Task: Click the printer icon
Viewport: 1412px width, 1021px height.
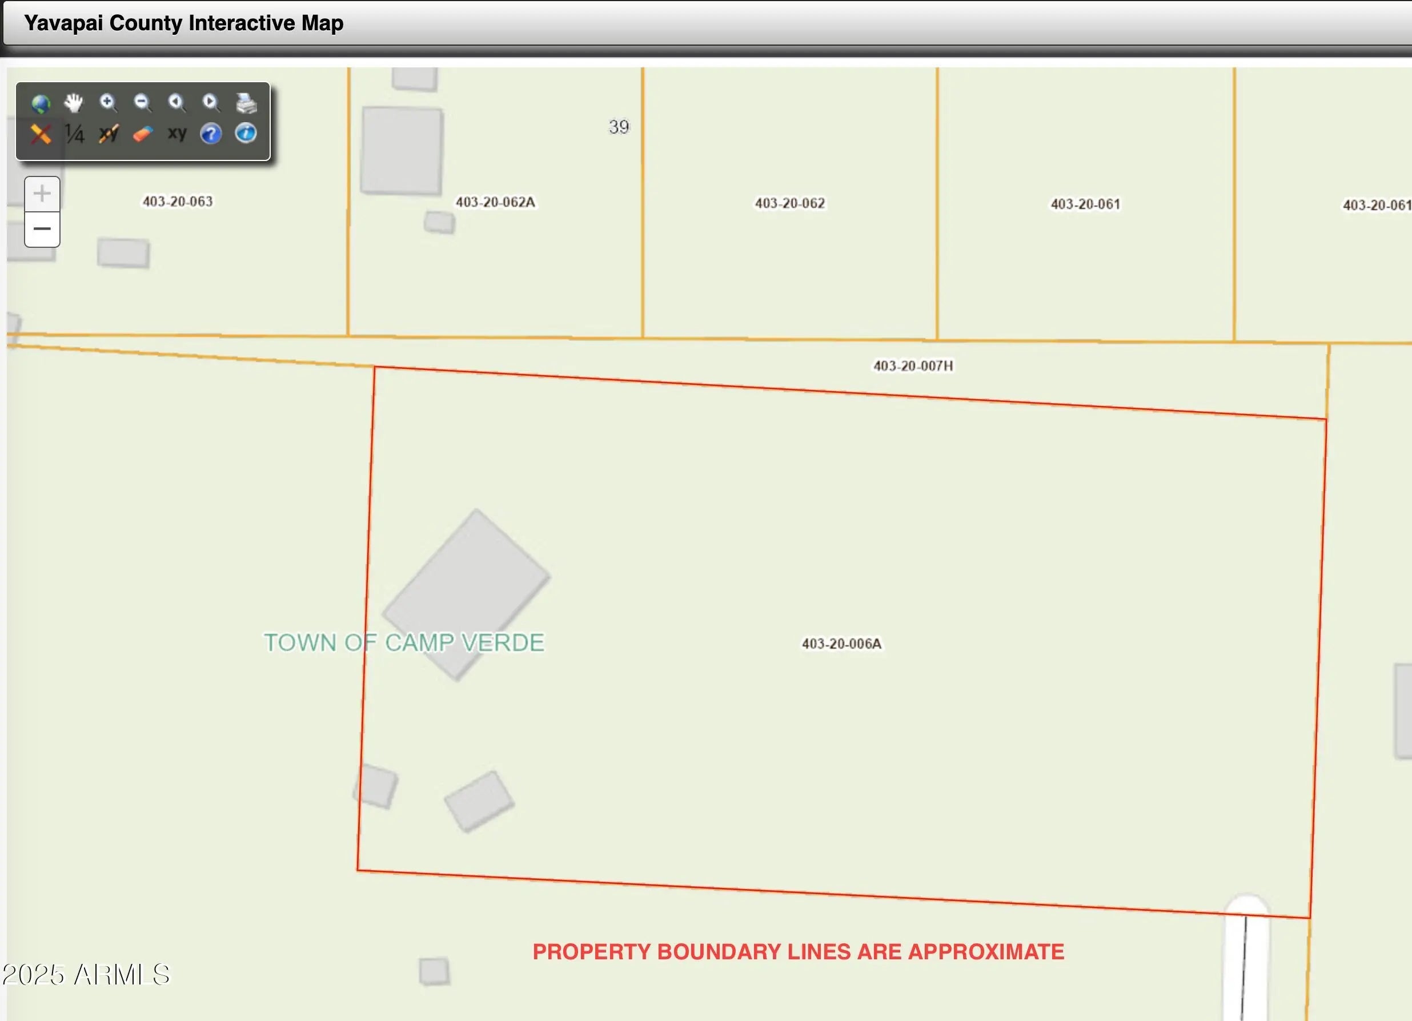Action: [x=247, y=103]
